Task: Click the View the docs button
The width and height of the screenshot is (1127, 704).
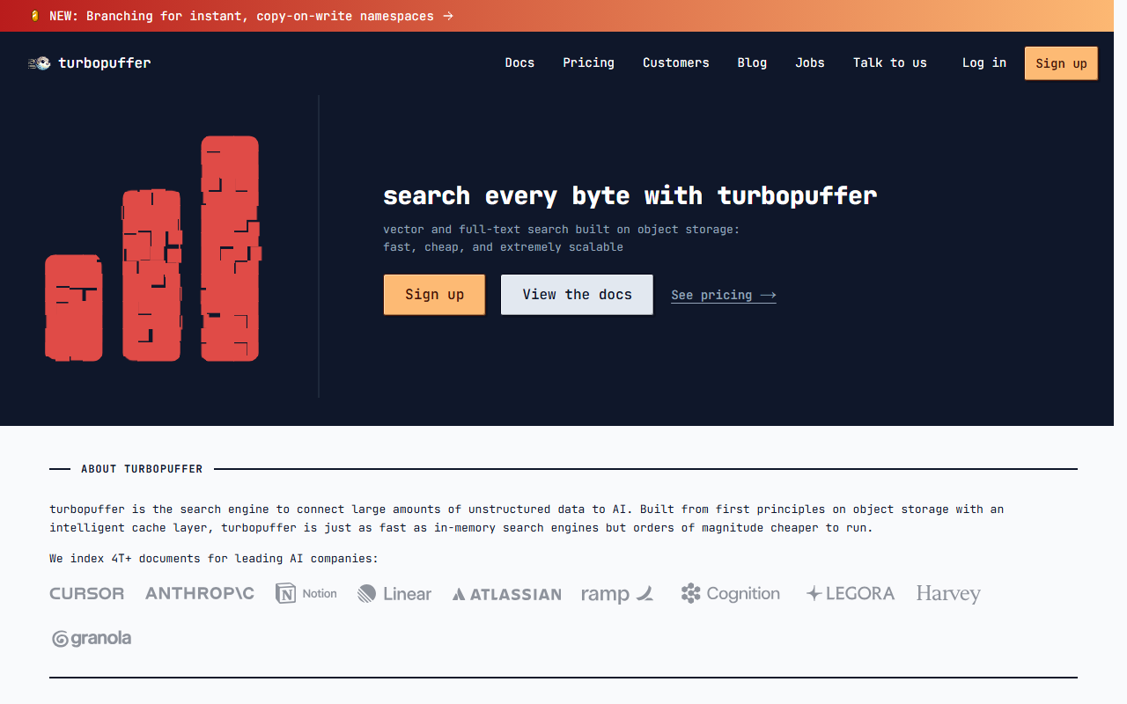Action: tap(578, 295)
